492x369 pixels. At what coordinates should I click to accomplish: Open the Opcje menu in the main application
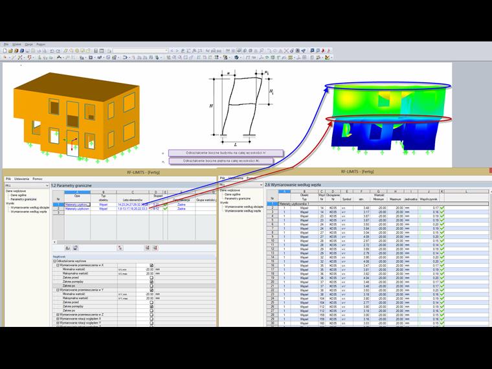pyautogui.click(x=29, y=44)
